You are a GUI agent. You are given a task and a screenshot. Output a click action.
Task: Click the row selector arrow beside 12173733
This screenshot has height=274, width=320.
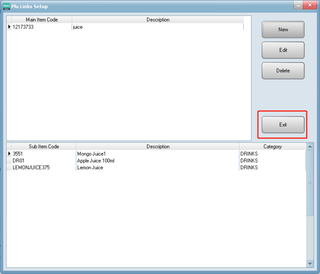9,27
